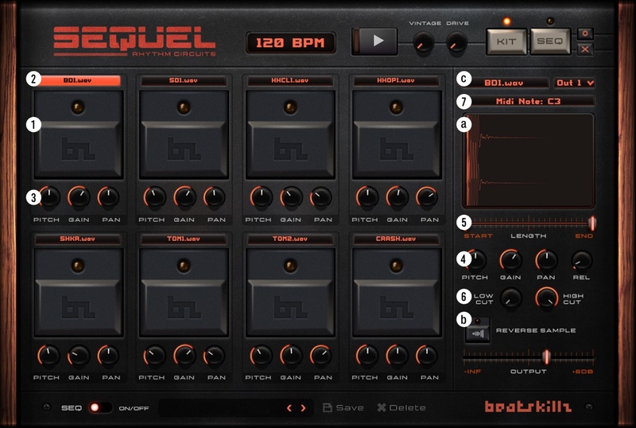The height and width of the screenshot is (428, 636).
Task: Trigger the TOM1.wav drum pad
Action: (x=184, y=293)
